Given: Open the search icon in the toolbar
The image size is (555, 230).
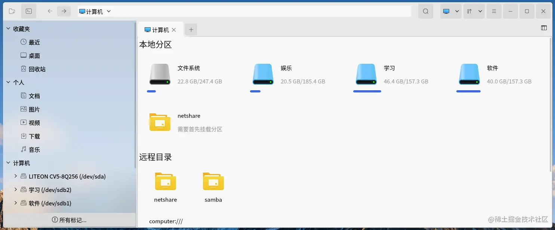Looking at the screenshot, I should [x=425, y=11].
